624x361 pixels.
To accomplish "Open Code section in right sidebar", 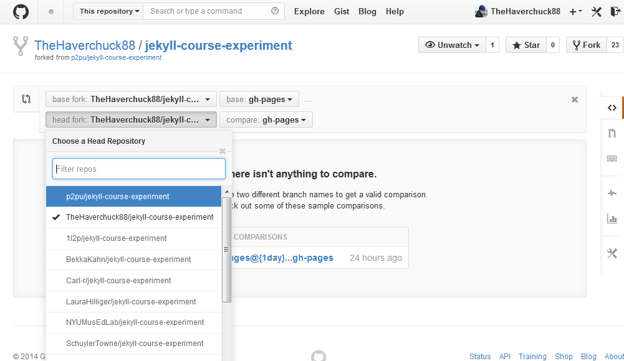I will (612, 108).
